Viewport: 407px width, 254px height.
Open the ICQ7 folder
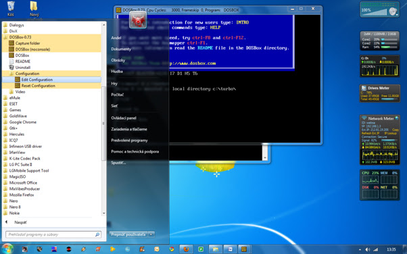51,140
